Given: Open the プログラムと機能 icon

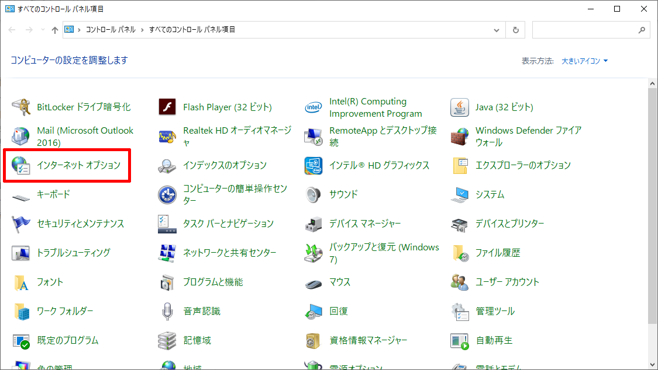Looking at the screenshot, I should 167,282.
